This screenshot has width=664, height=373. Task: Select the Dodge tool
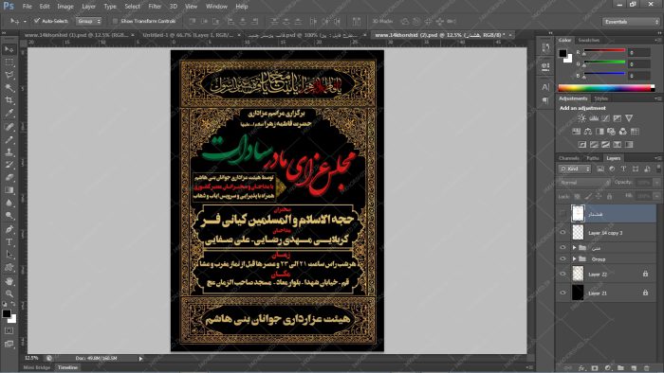pos(9,216)
